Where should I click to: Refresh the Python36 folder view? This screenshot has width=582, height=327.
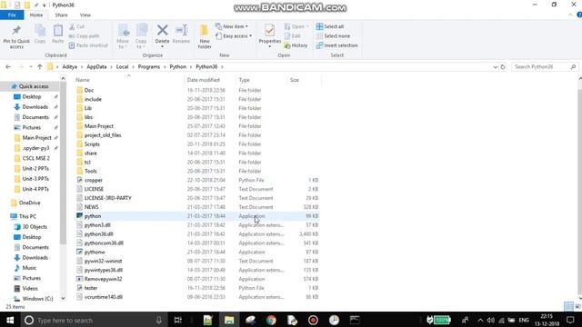point(503,66)
